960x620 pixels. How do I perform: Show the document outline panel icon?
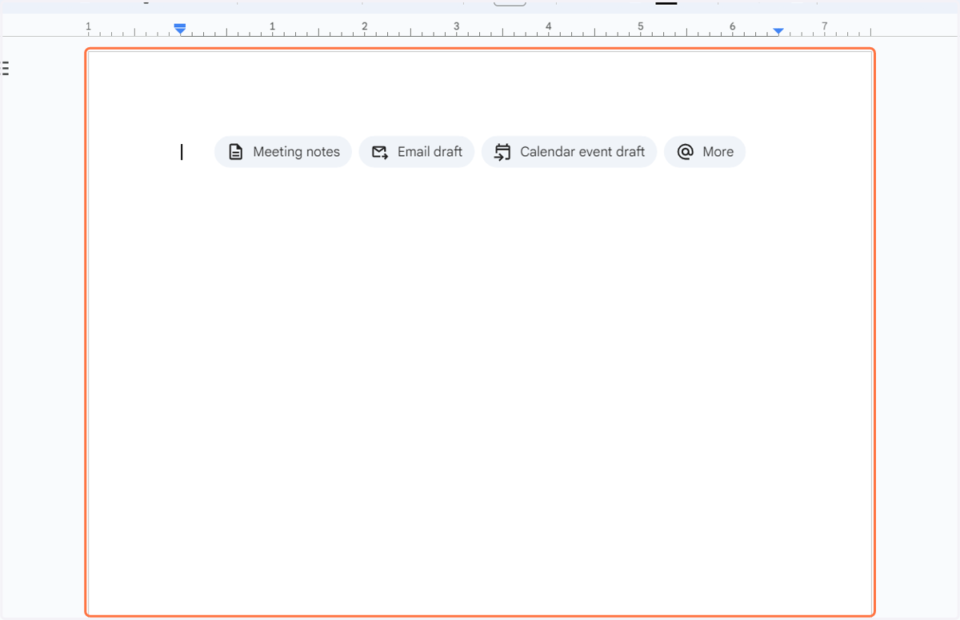click(5, 69)
